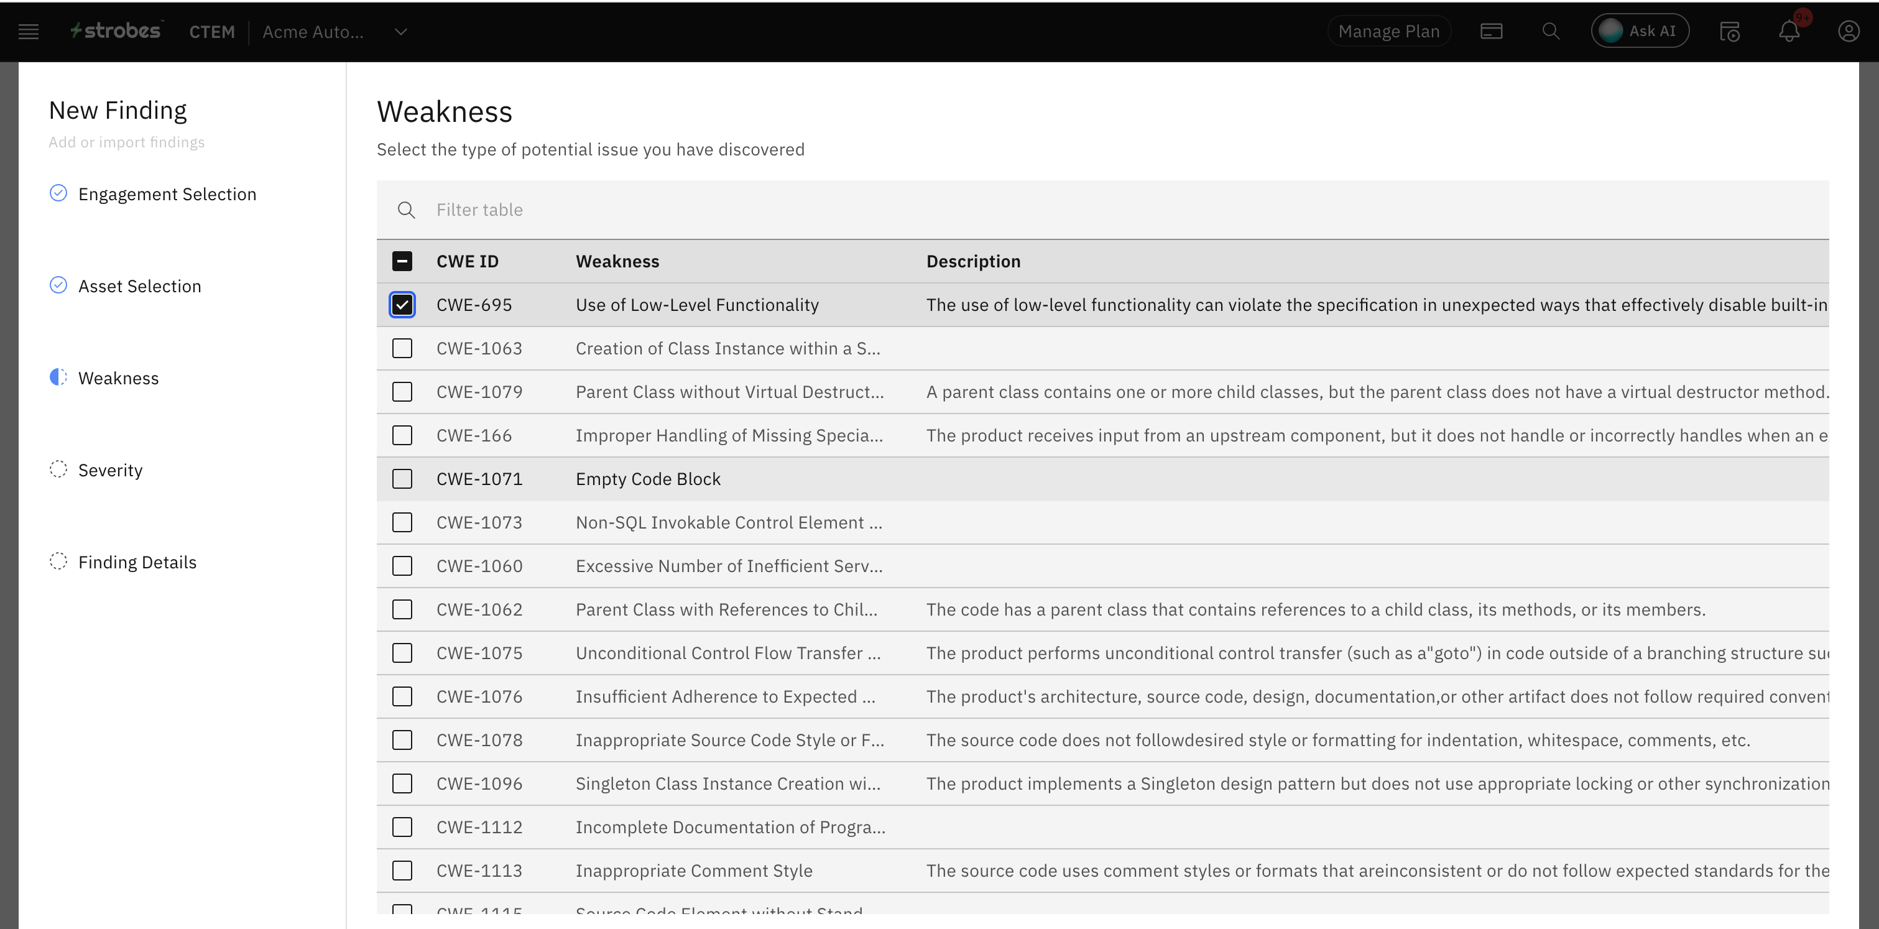Open the Severity step
The width and height of the screenshot is (1879, 929).
(x=110, y=470)
